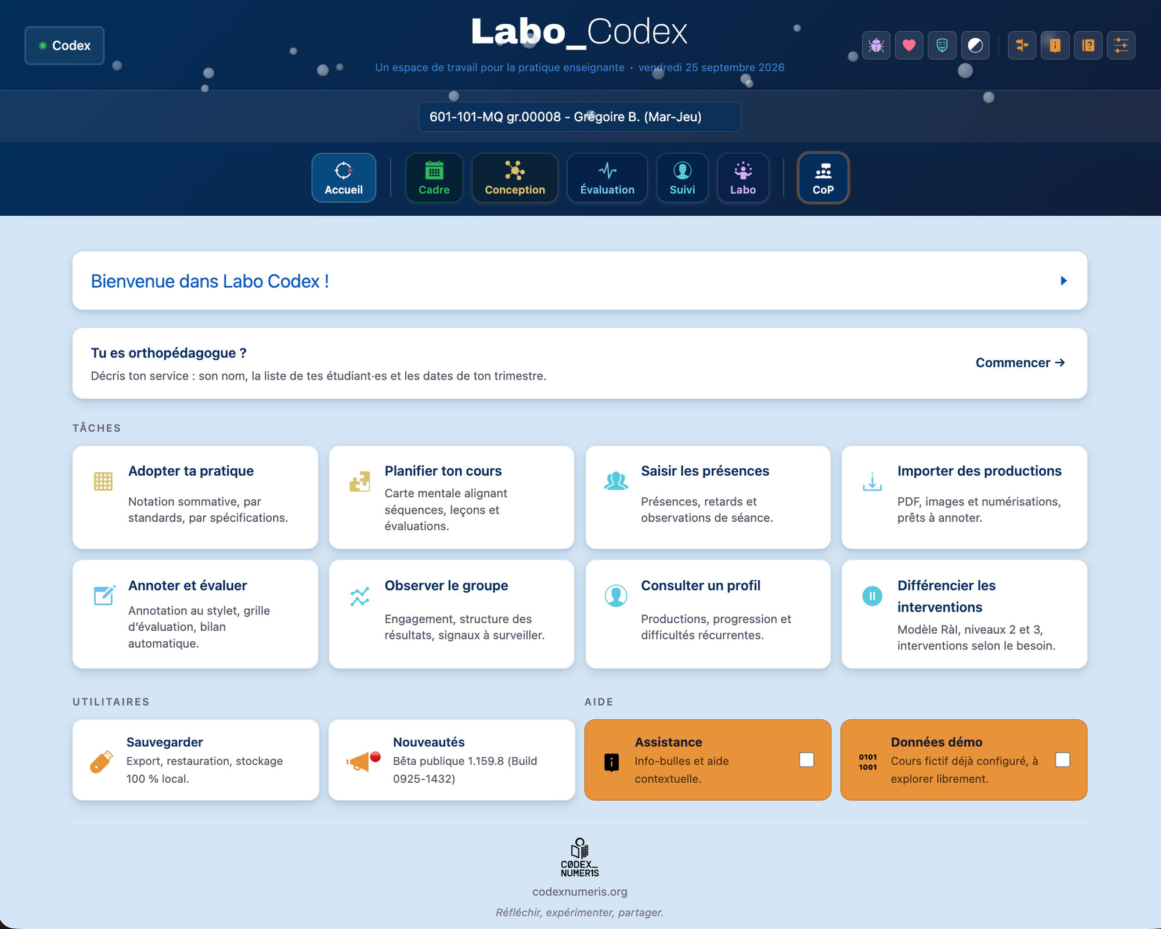Open the orange sliders settings icon
The width and height of the screenshot is (1161, 929).
tap(1121, 45)
